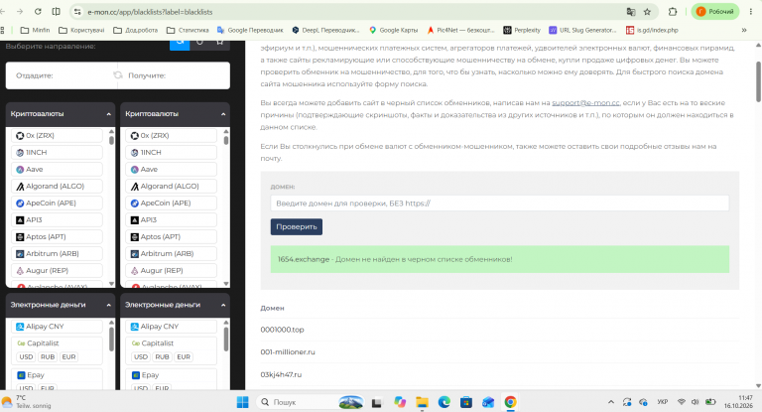Click the translate page icon in address bar

(x=631, y=12)
